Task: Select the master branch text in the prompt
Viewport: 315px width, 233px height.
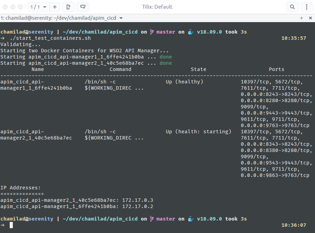Action: [165, 32]
